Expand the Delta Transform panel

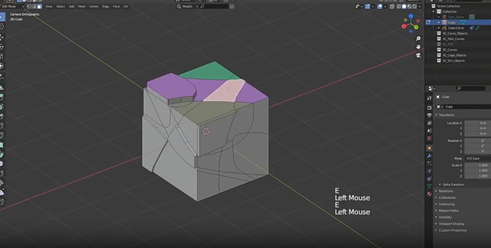point(453,185)
